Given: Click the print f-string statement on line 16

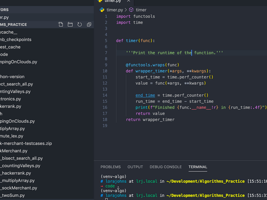Looking at the screenshot, I should coord(201,108).
